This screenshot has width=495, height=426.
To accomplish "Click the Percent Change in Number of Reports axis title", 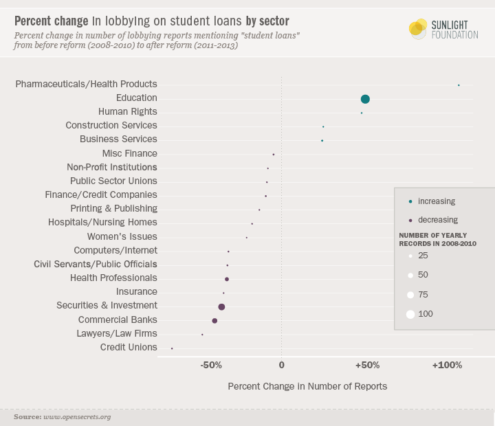I will coord(307,386).
